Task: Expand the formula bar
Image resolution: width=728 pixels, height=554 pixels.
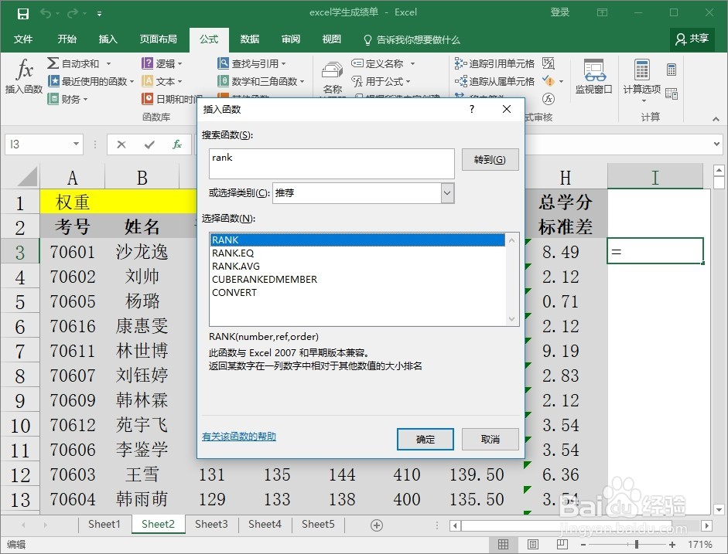Action: coord(716,144)
